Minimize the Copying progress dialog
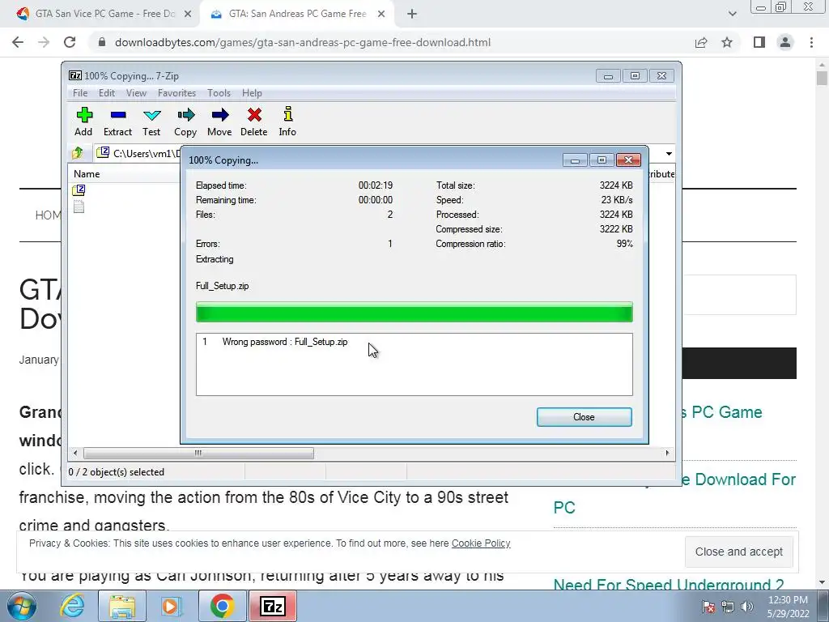This screenshot has width=829, height=622. click(576, 160)
